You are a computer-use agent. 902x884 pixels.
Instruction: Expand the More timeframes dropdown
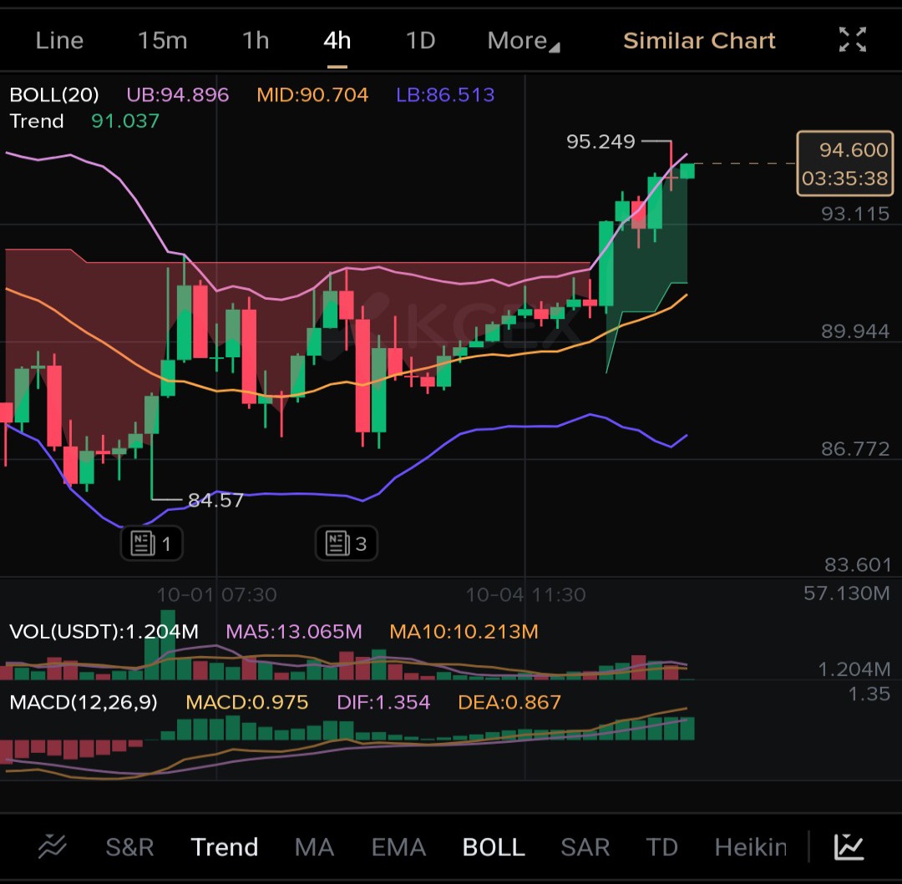point(523,41)
